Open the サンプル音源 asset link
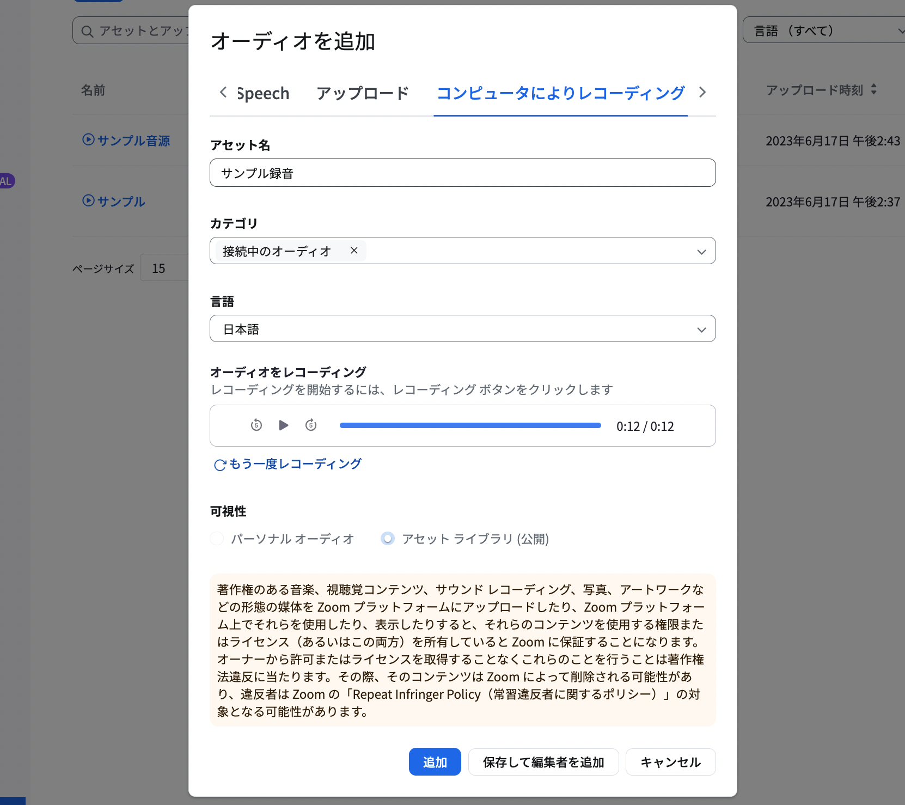The height and width of the screenshot is (805, 905). [133, 141]
